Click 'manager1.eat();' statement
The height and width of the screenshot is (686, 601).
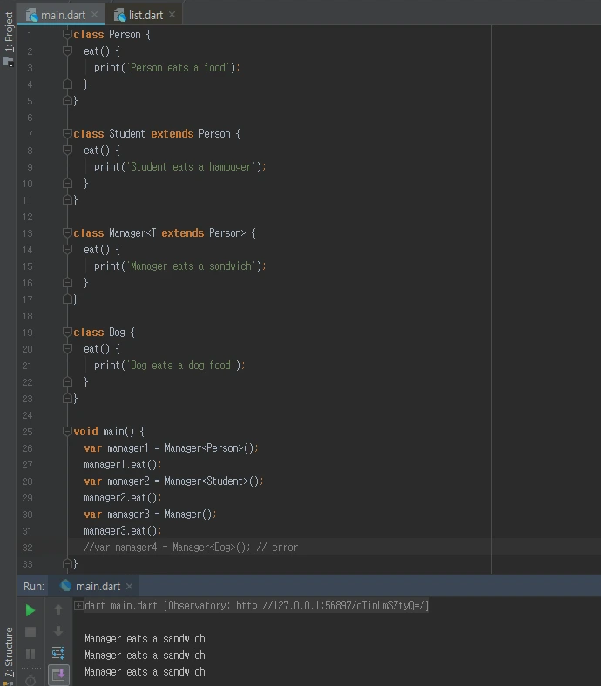click(123, 465)
